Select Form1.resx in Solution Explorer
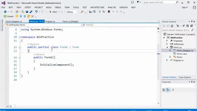Screen dimensions: 197x111 (x=182, y=54)
